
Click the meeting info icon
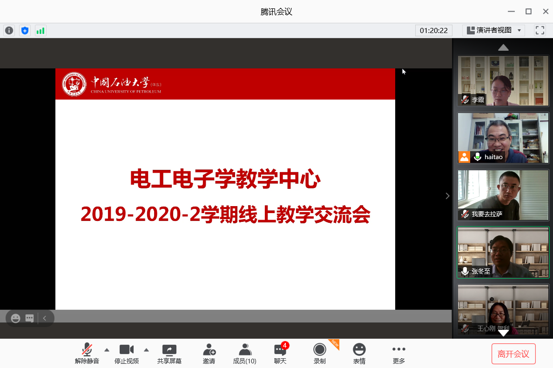click(x=9, y=31)
